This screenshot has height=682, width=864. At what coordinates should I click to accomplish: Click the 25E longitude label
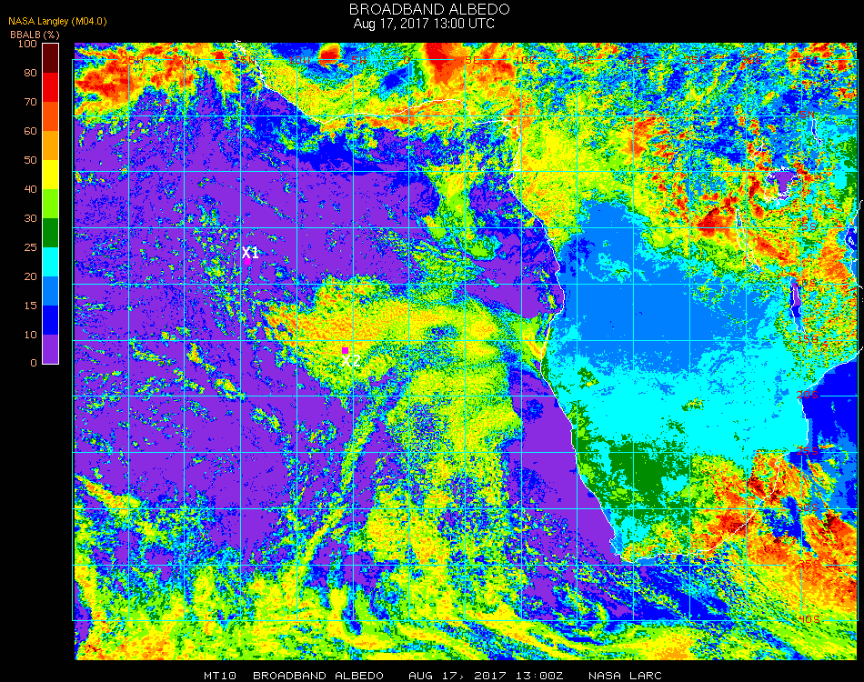pos(695,60)
